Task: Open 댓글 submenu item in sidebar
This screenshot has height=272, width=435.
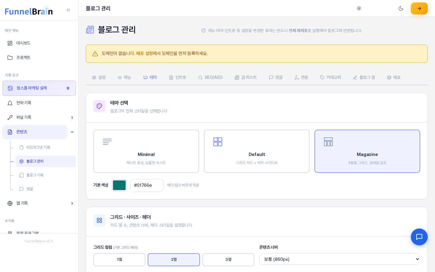Action: pyautogui.click(x=46, y=189)
